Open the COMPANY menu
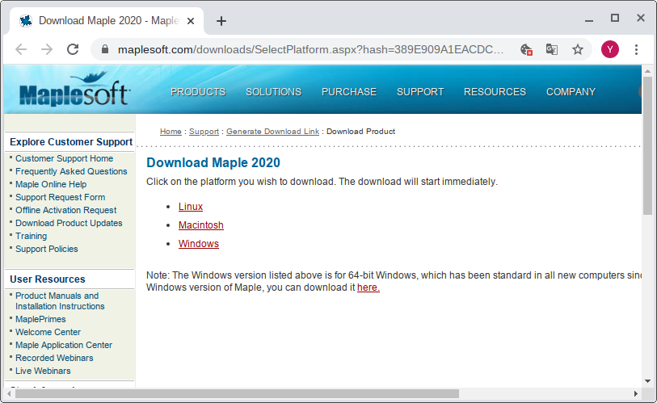 coord(571,92)
